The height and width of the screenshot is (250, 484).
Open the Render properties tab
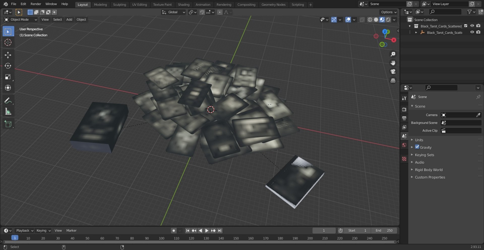[404, 109]
